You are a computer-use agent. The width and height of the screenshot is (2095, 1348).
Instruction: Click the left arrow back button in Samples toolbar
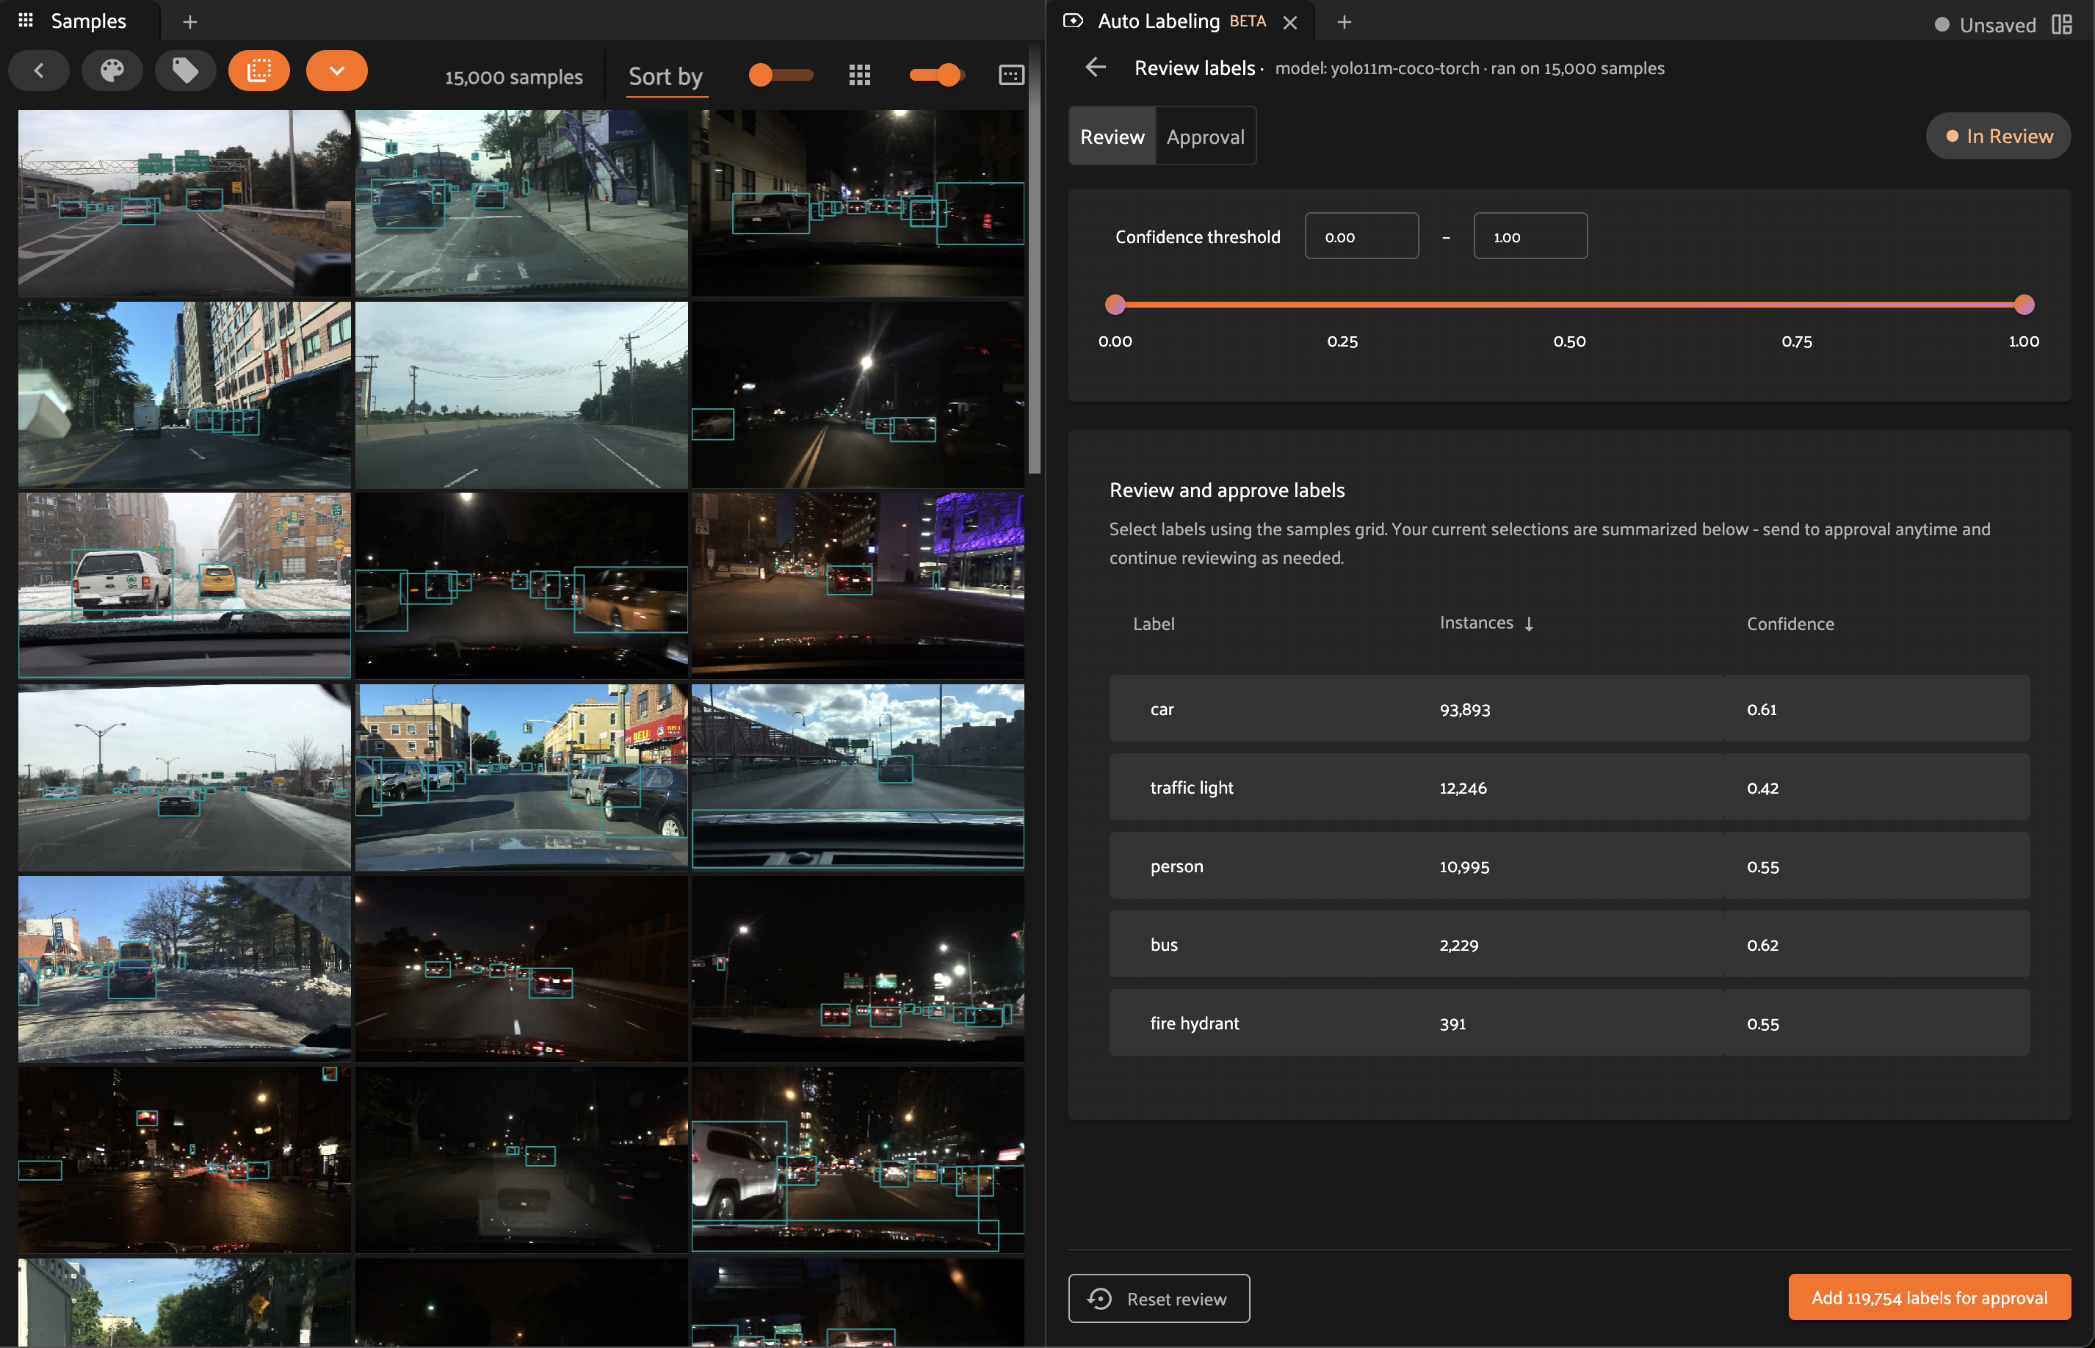38,71
